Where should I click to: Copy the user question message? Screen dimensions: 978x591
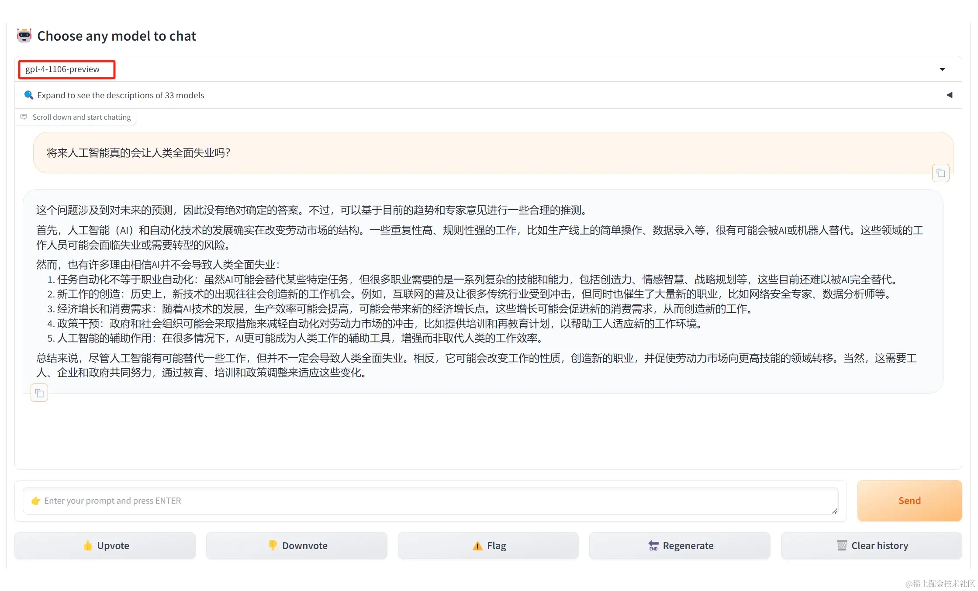pos(940,173)
